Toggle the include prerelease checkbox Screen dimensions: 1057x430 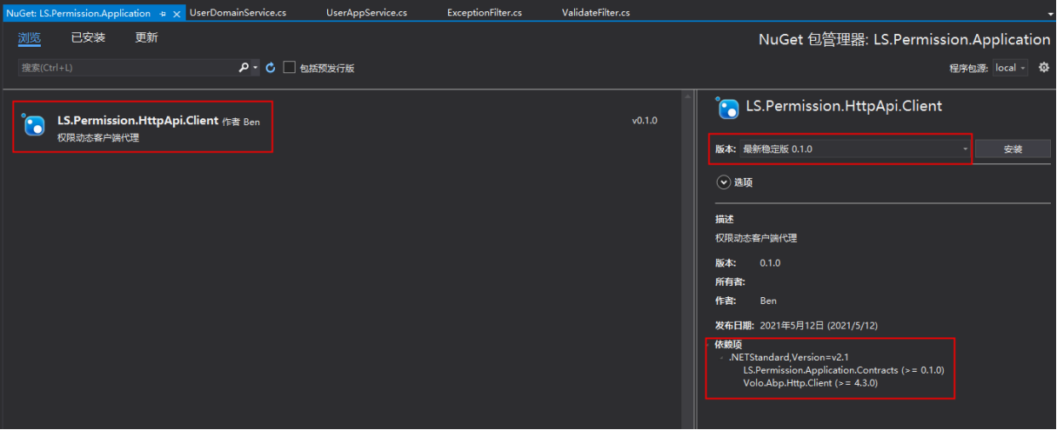pyautogui.click(x=290, y=68)
